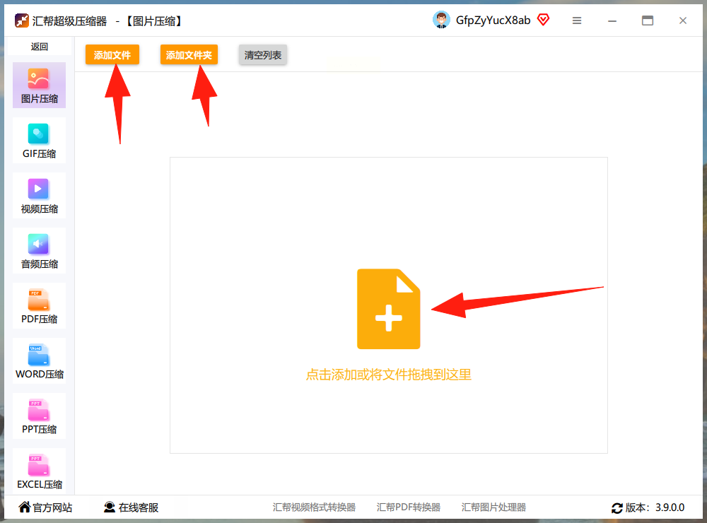
Task: Click the user avatar icon
Action: click(x=441, y=20)
